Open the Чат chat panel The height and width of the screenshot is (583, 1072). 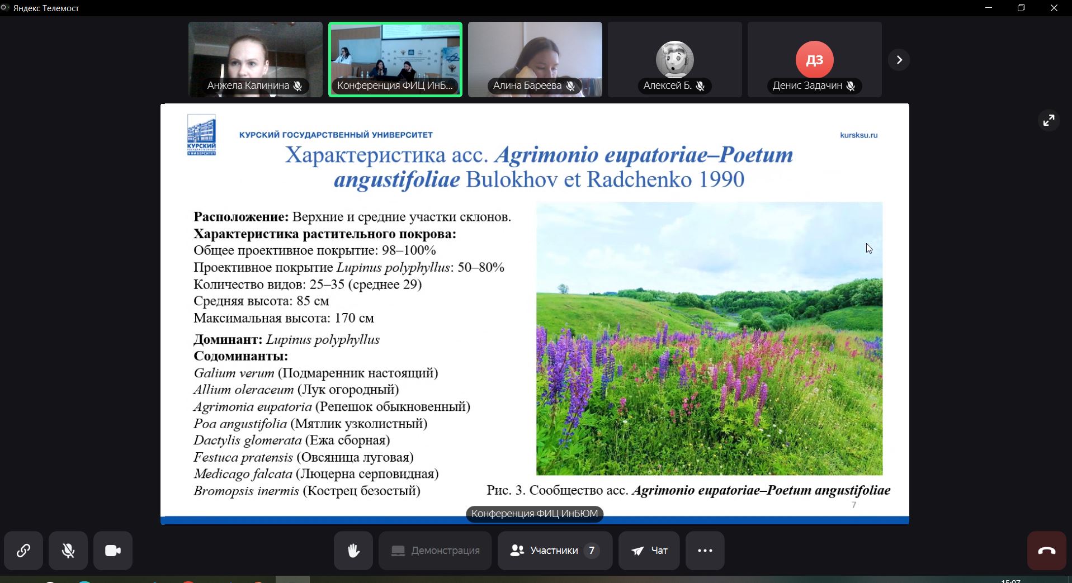pyautogui.click(x=649, y=551)
